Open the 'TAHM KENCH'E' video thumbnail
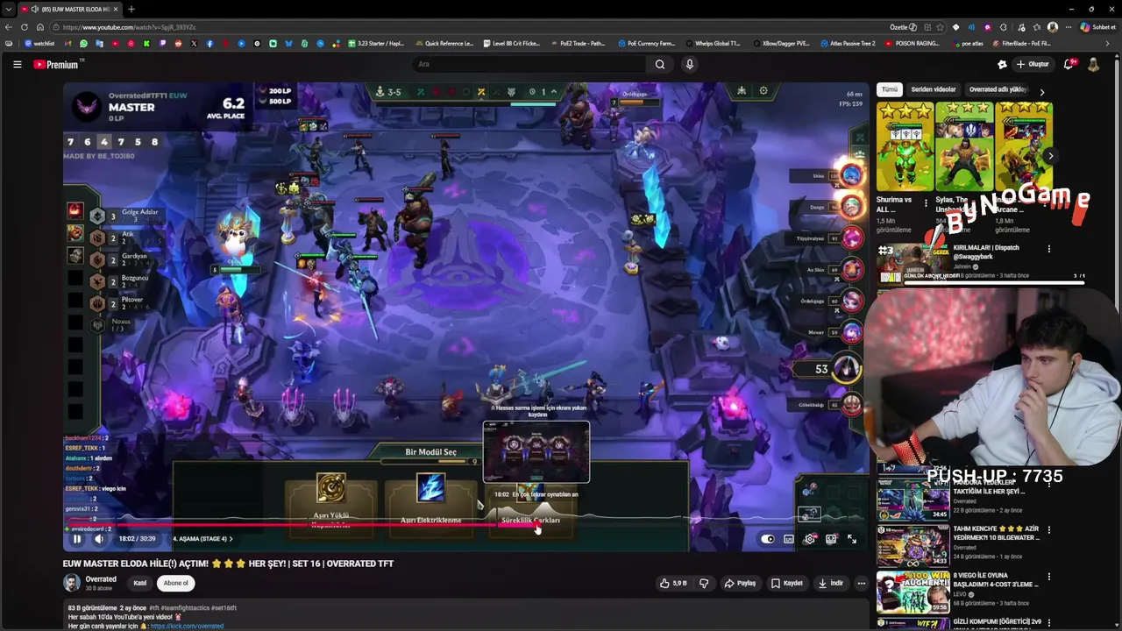This screenshot has width=1122, height=631. point(913,545)
